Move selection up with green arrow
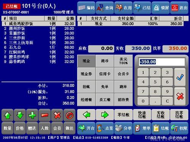 8,115
